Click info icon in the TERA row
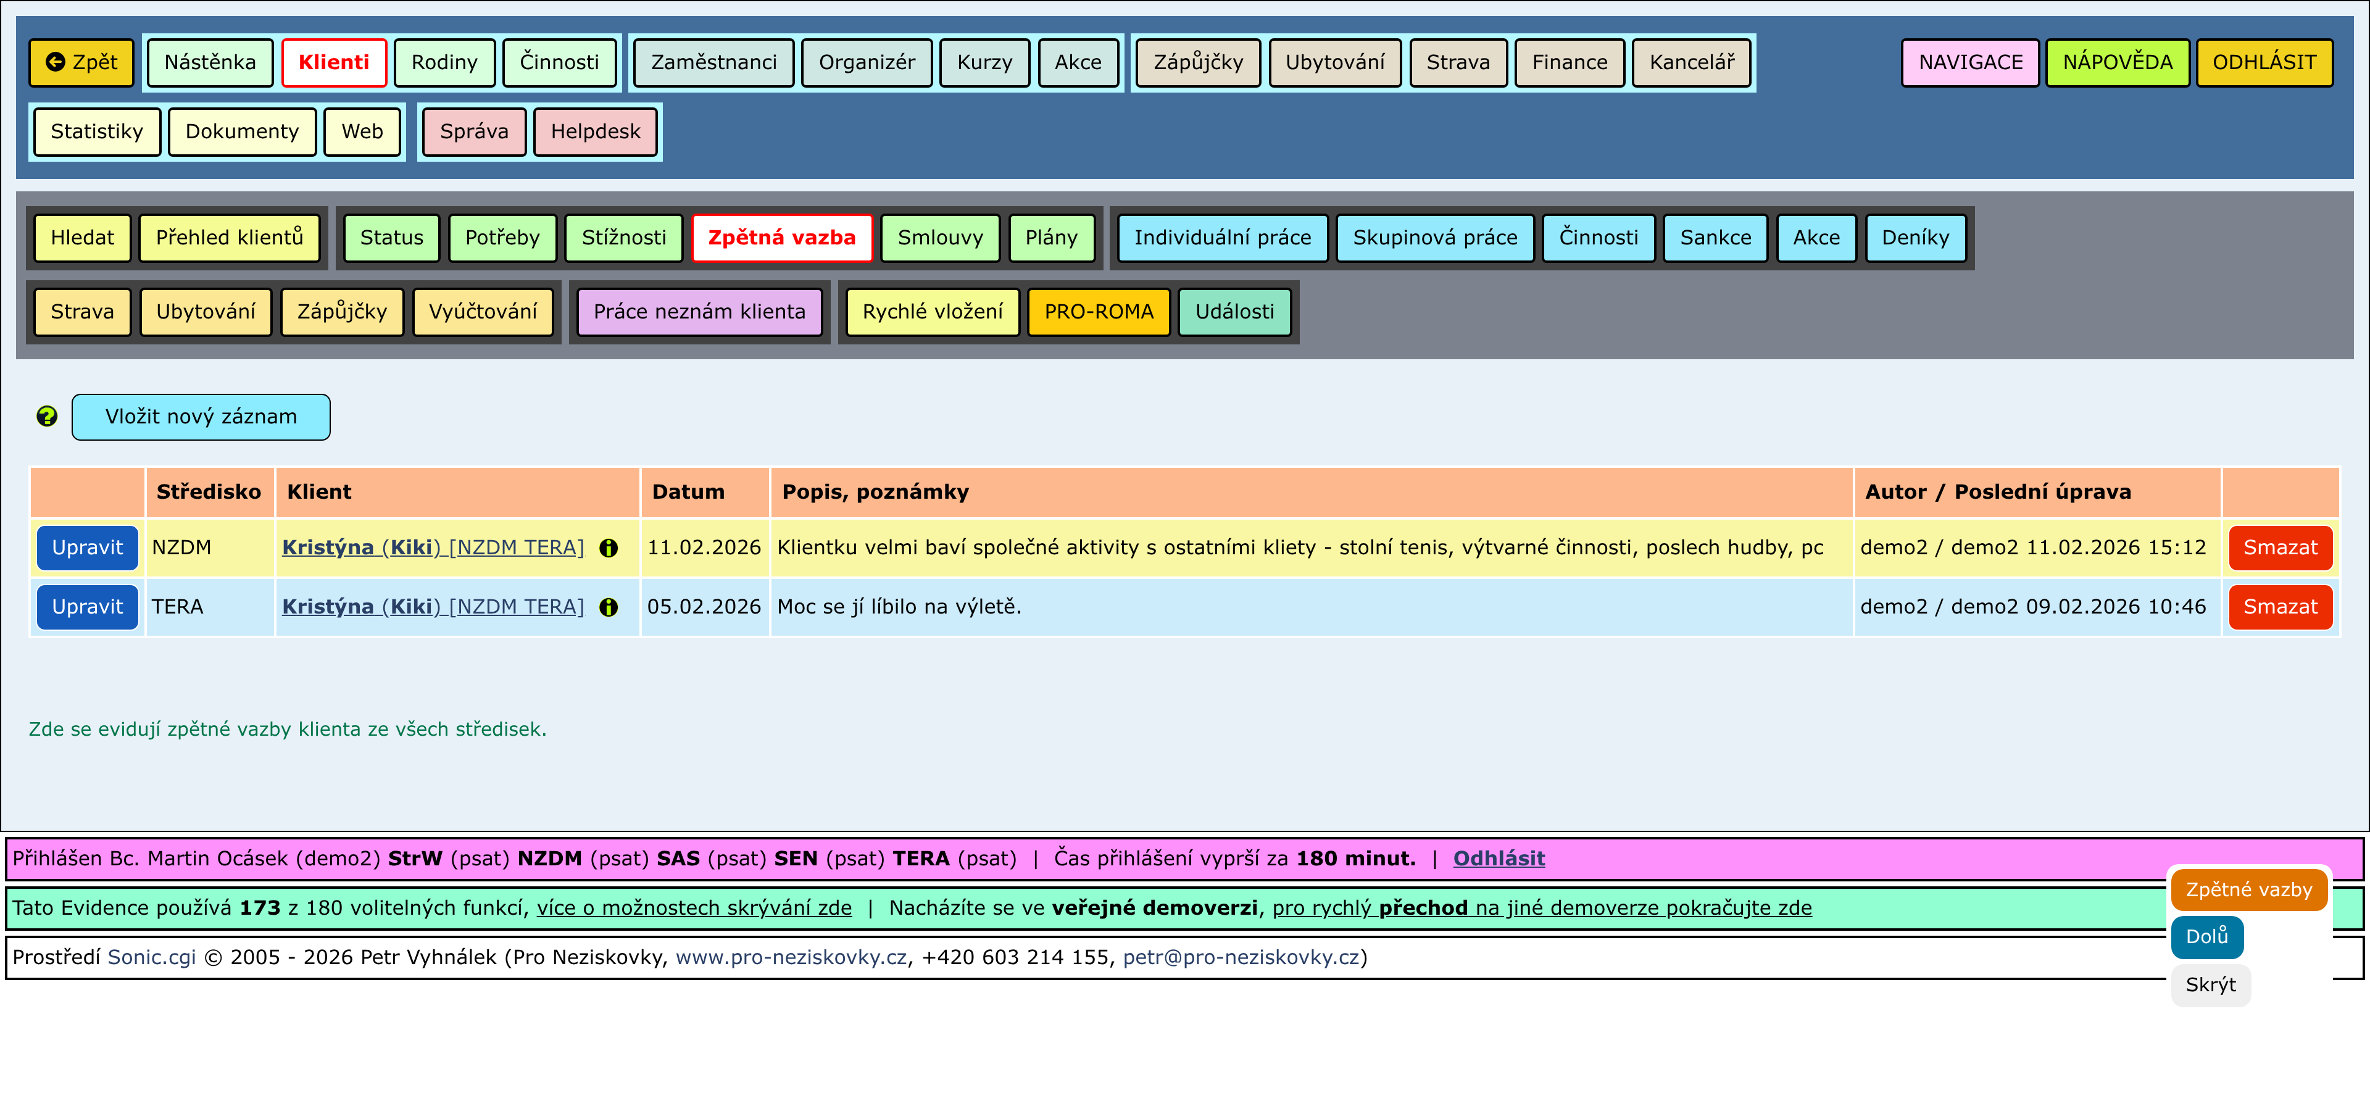Screen dimensions: 2370x1111 click(x=608, y=607)
